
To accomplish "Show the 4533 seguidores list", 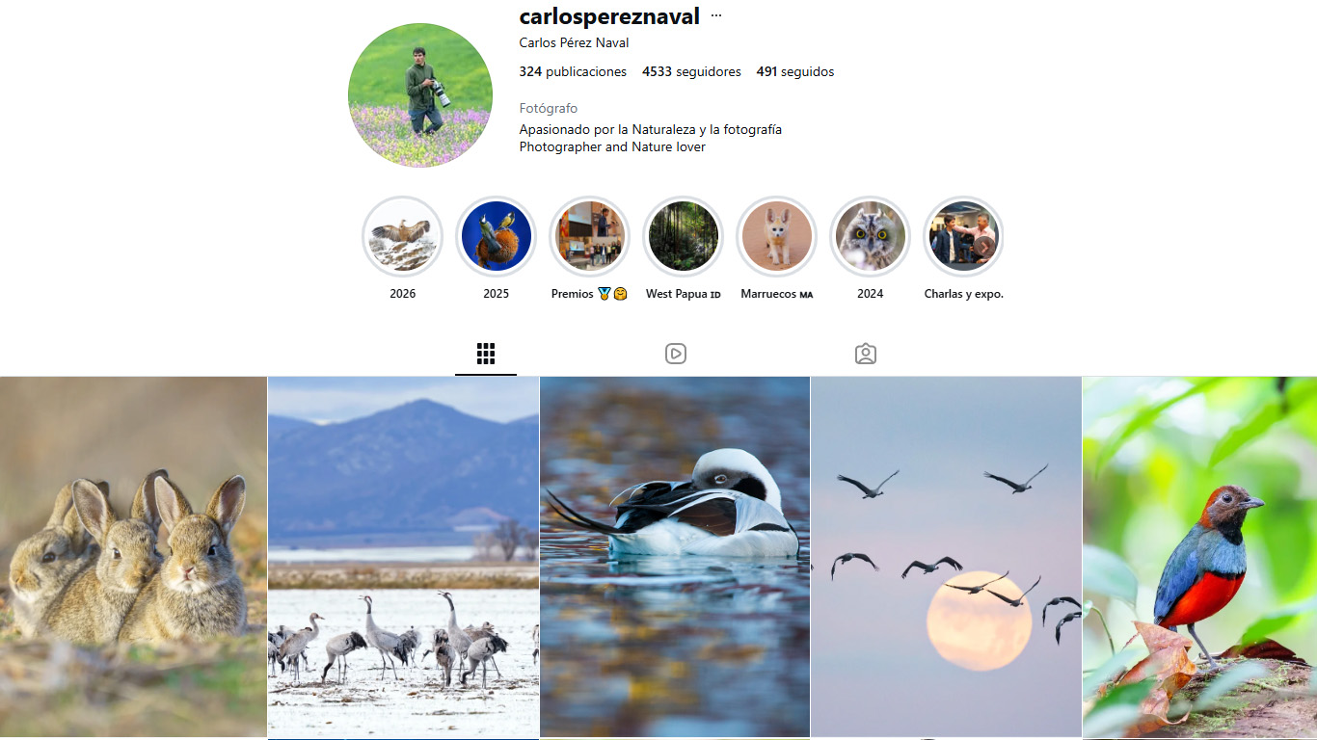I will [691, 71].
